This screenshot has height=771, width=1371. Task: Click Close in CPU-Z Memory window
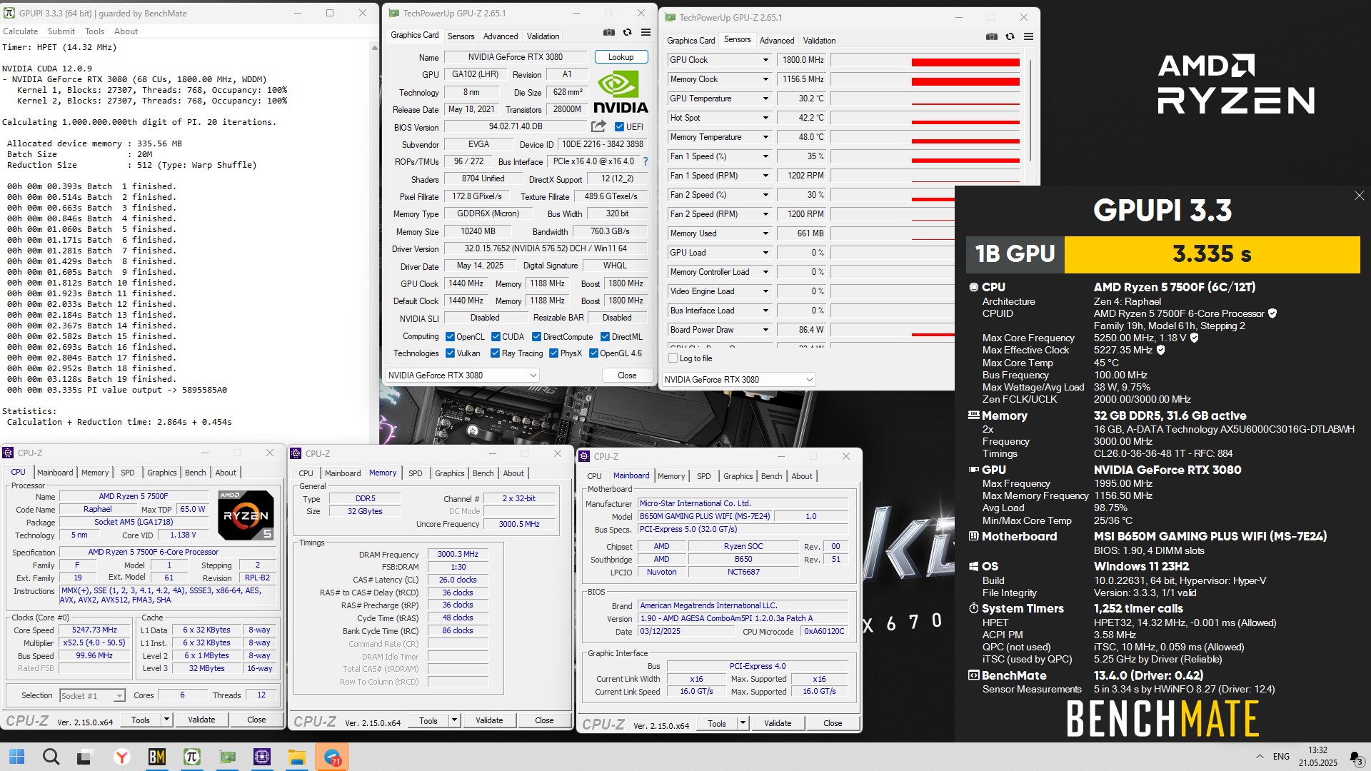click(x=544, y=721)
